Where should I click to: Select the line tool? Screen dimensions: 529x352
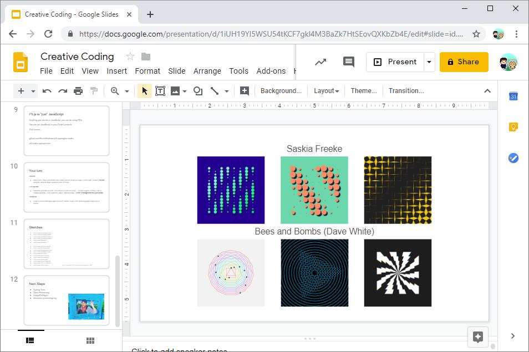(215, 91)
